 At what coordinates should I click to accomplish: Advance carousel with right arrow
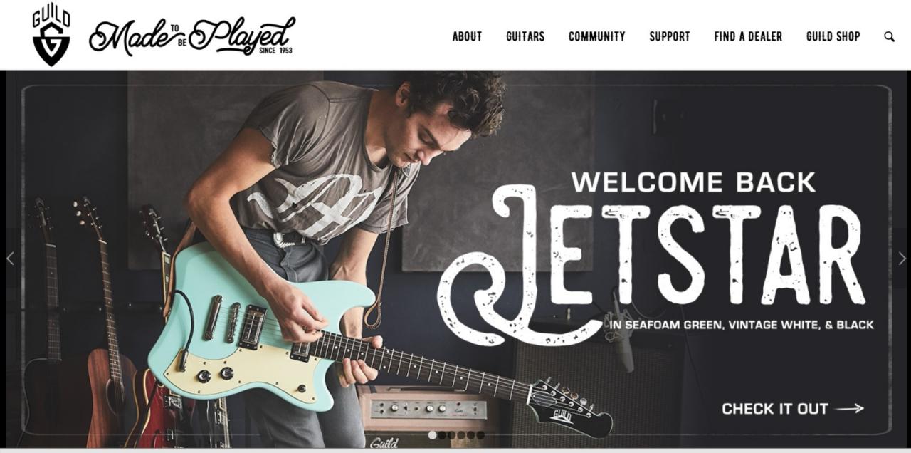click(x=902, y=259)
